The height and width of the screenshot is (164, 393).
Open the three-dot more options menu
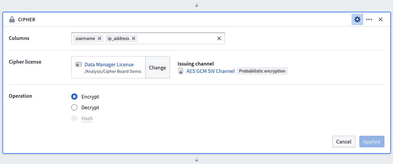369,19
